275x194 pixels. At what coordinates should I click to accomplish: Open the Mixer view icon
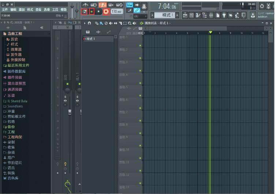pos(211,15)
